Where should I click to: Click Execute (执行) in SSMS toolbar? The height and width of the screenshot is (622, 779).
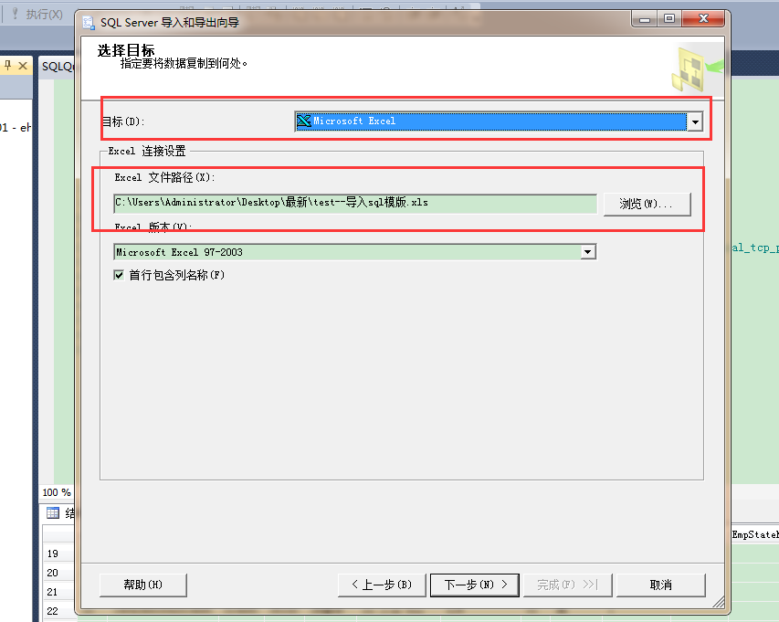pyautogui.click(x=37, y=14)
